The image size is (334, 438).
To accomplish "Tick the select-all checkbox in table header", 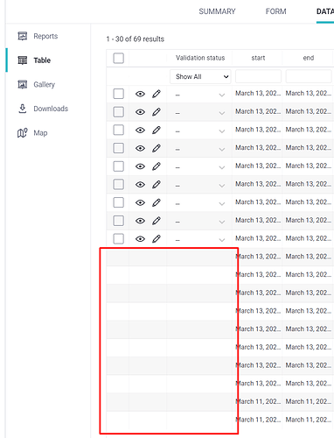I will pos(119,58).
